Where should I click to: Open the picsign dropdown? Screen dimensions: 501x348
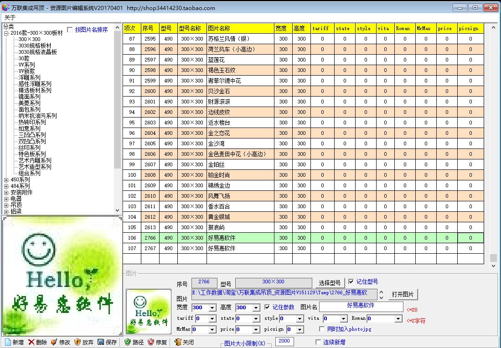pos(300,329)
